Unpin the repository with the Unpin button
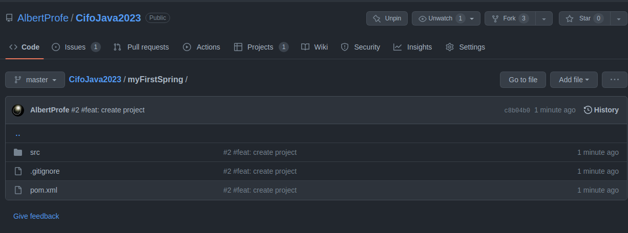Screen dimensions: 628x233 [387, 18]
